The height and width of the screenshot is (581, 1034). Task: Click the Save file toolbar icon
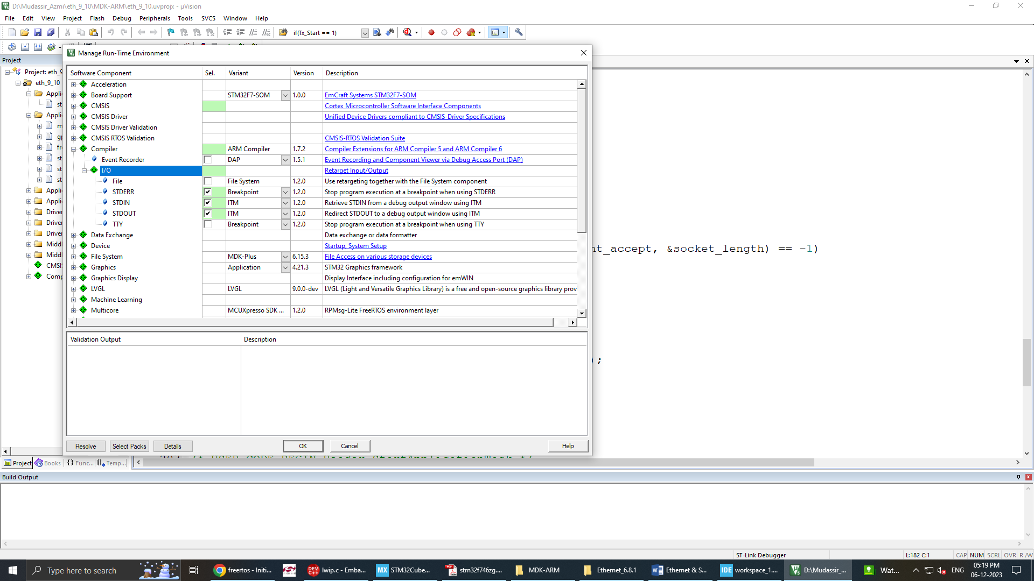pos(38,32)
